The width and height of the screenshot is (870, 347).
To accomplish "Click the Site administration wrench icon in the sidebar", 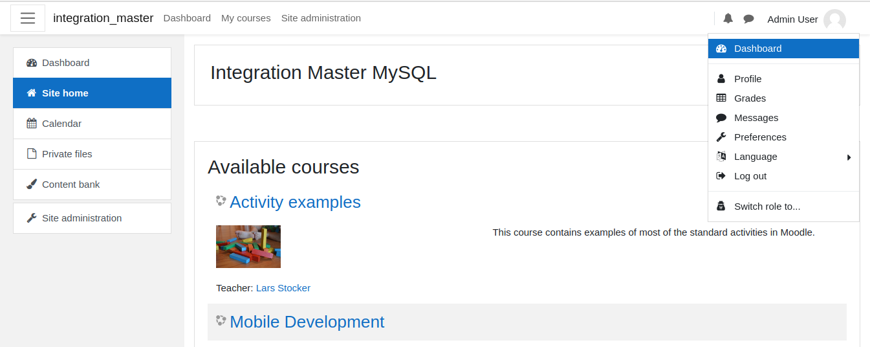I will 32,218.
